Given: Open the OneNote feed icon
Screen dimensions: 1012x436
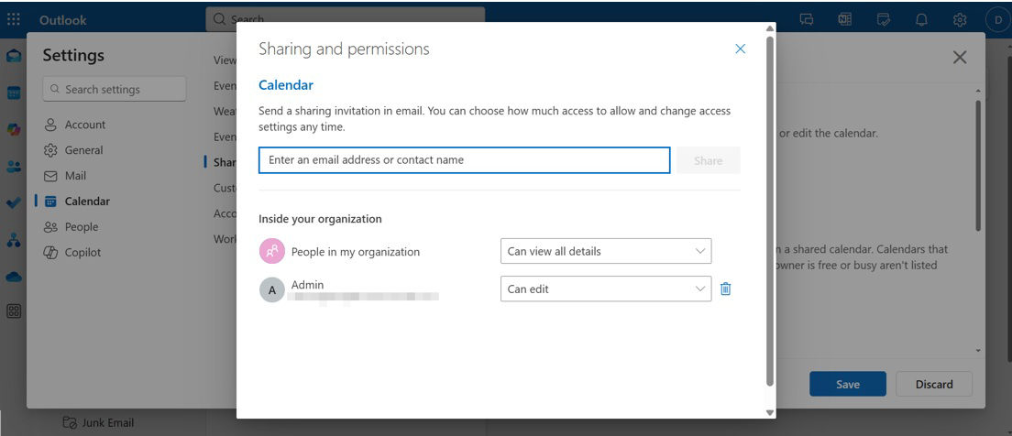Looking at the screenshot, I should [845, 19].
